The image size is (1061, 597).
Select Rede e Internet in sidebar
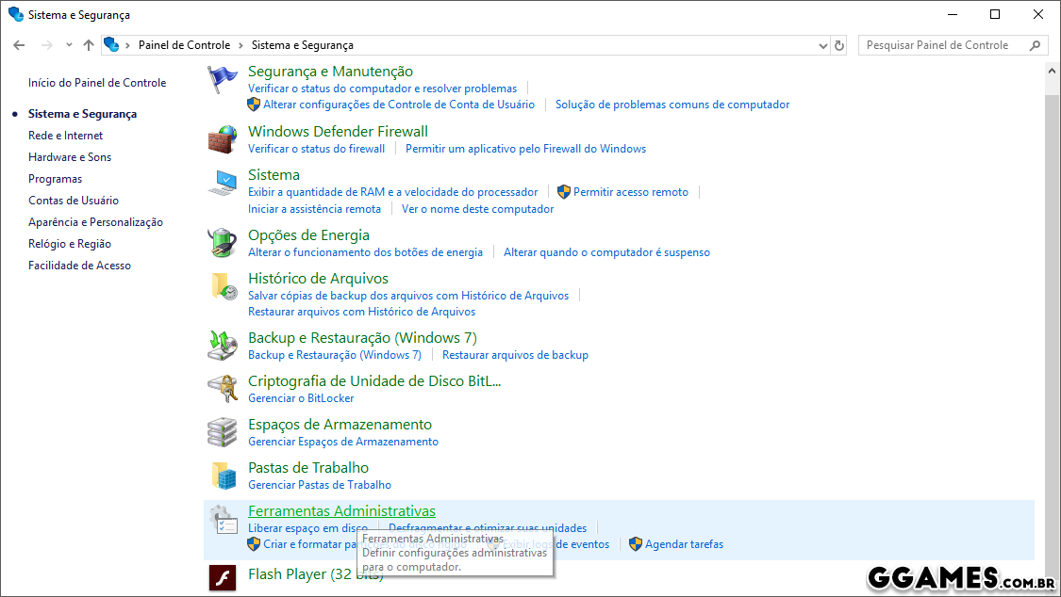65,136
